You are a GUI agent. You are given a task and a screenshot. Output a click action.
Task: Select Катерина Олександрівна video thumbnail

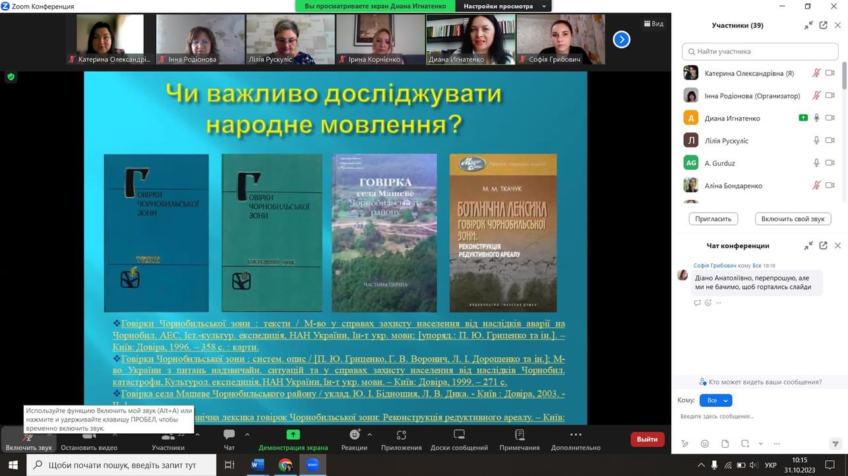(110, 40)
